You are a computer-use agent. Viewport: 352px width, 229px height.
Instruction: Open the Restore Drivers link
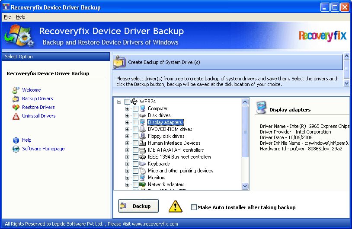click(38, 107)
